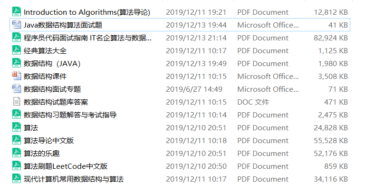Click the date 2019/12/10 20:50

click(196, 166)
